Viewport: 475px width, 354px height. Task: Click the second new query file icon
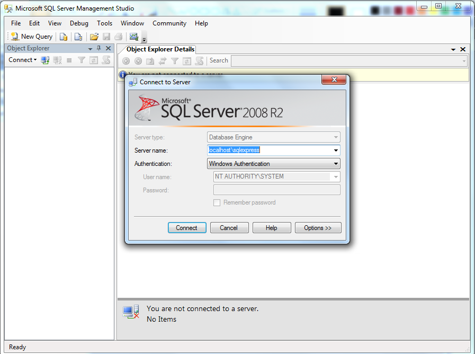click(x=78, y=37)
